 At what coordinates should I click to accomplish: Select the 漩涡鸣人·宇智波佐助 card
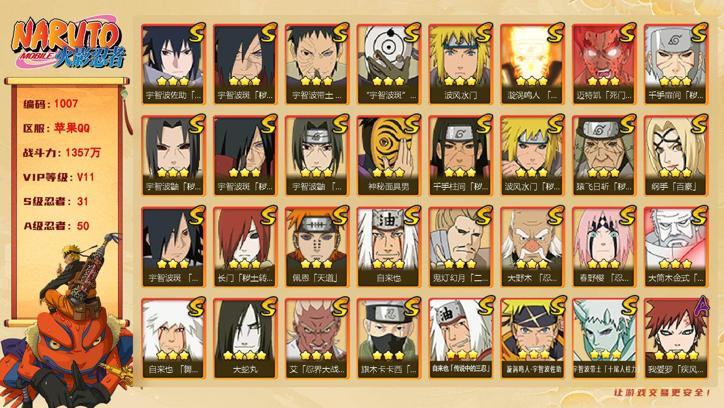point(533,338)
